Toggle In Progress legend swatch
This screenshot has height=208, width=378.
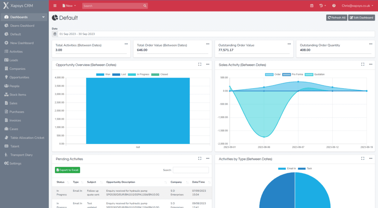(132, 74)
